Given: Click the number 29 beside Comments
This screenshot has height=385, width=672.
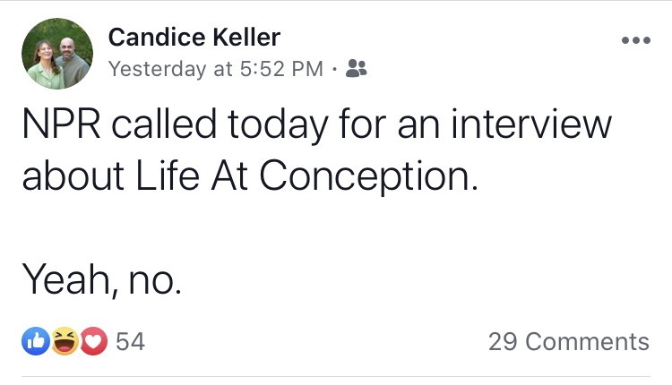Looking at the screenshot, I should click(x=504, y=341).
